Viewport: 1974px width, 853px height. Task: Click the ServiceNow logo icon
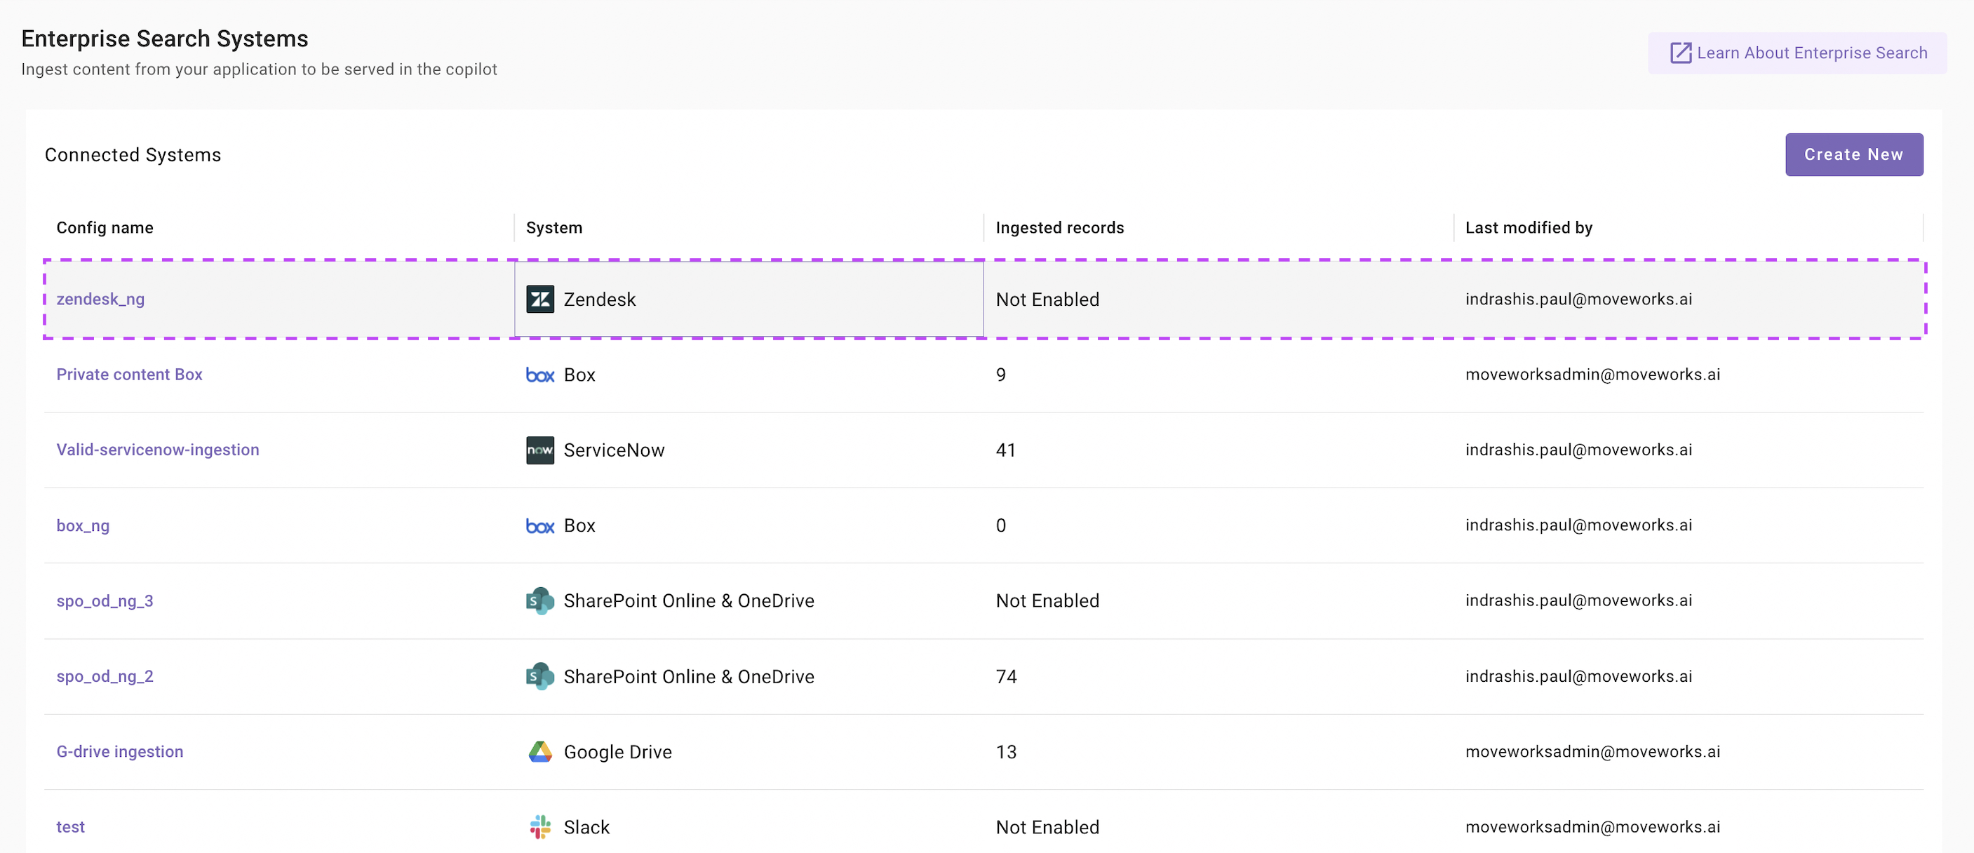539,450
